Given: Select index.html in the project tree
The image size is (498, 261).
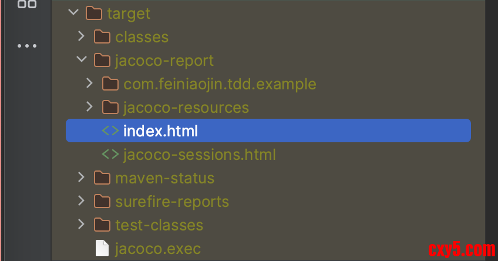Looking at the screenshot, I should point(160,131).
